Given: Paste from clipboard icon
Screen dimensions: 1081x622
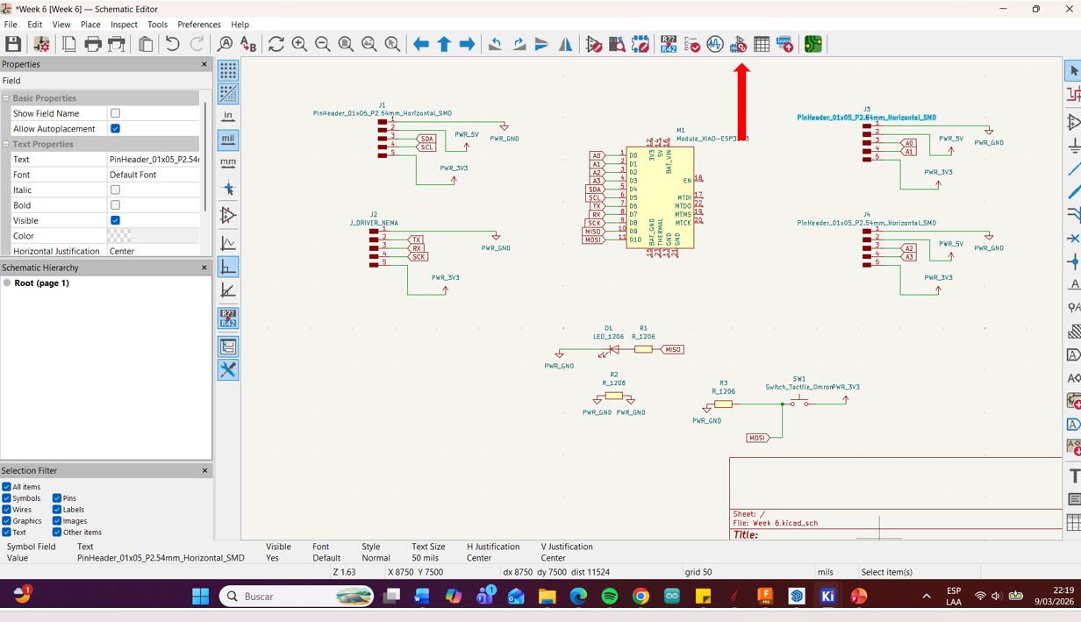Looking at the screenshot, I should (x=146, y=44).
